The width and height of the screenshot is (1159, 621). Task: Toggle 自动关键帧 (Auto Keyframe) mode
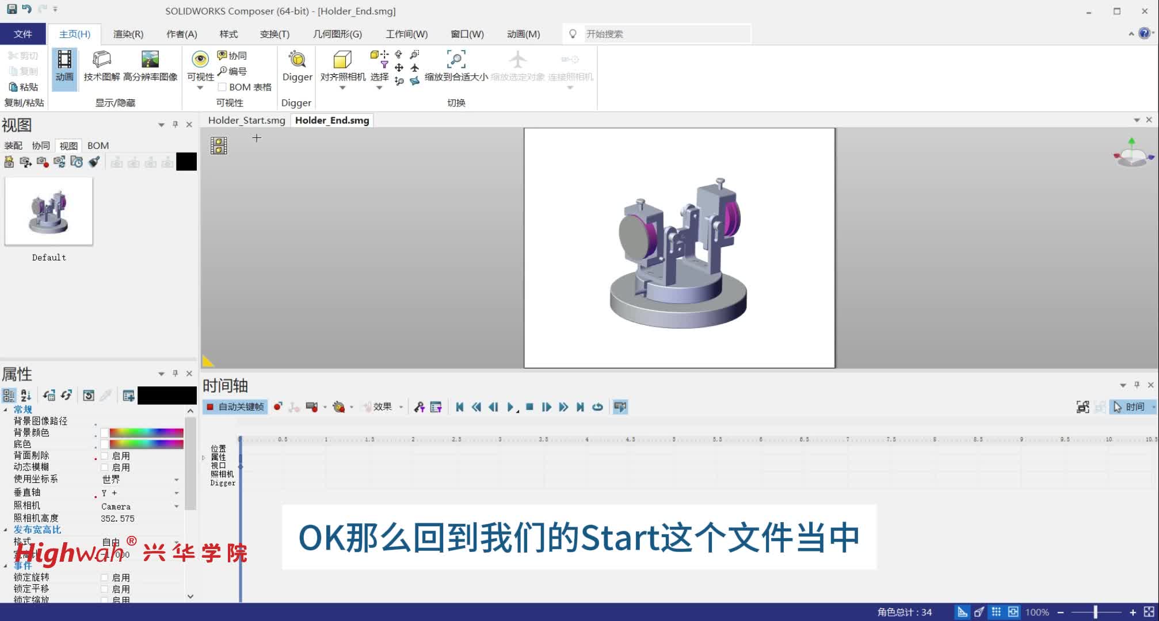[x=235, y=407]
